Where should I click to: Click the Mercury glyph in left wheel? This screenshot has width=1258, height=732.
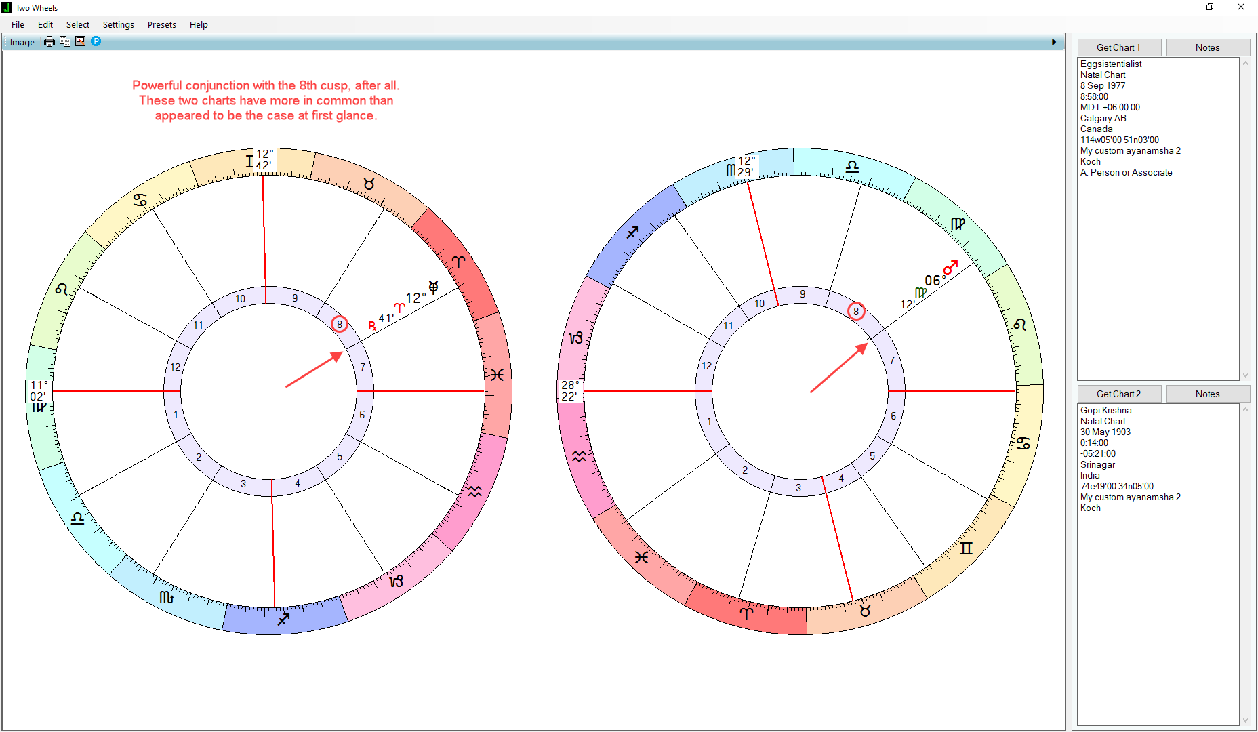433,287
